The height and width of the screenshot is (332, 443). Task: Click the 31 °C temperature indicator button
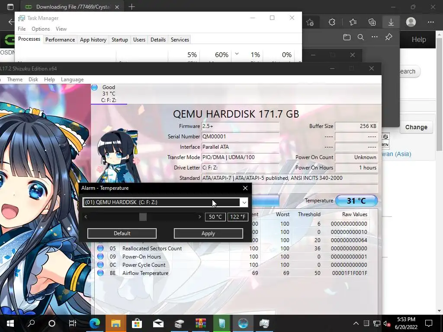[356, 201]
